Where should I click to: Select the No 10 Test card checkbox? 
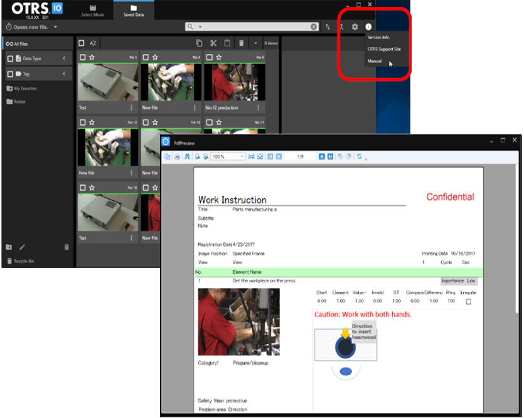click(x=83, y=188)
